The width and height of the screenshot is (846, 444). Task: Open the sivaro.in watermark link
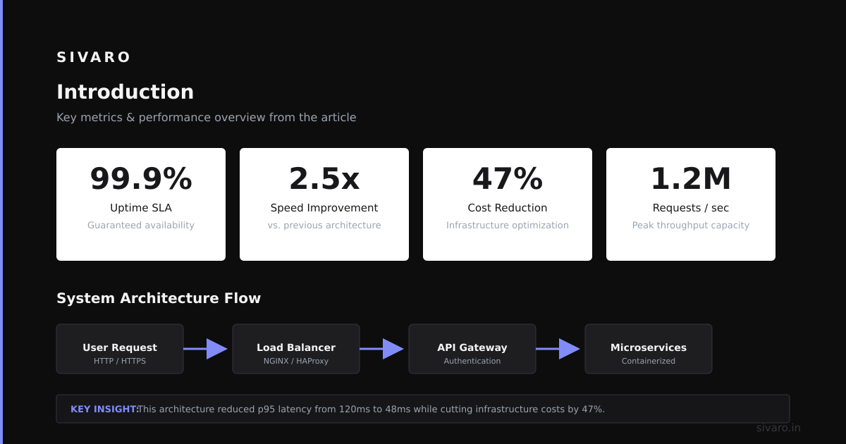tap(778, 428)
